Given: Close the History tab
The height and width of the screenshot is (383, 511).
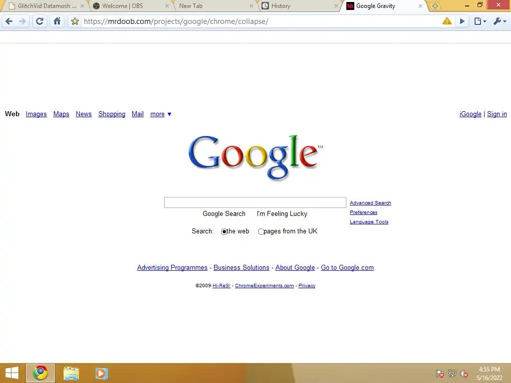Looking at the screenshot, I should pyautogui.click(x=336, y=6).
